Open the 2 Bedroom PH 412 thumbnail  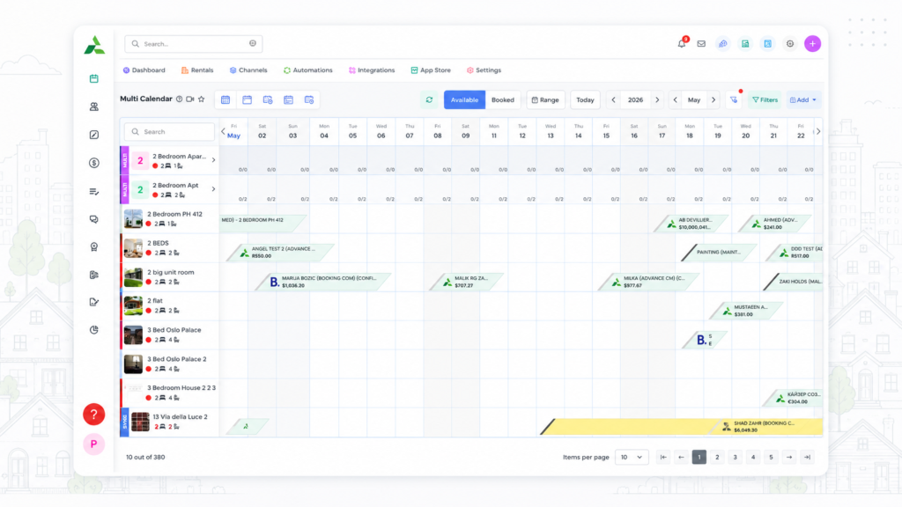coord(133,219)
